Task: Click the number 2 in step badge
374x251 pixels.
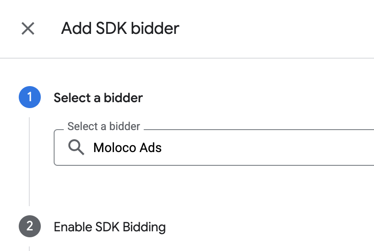Action: (30, 227)
